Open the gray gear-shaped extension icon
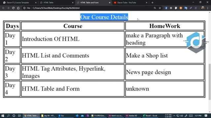Screen dimensions: 211x118 point(171,8)
